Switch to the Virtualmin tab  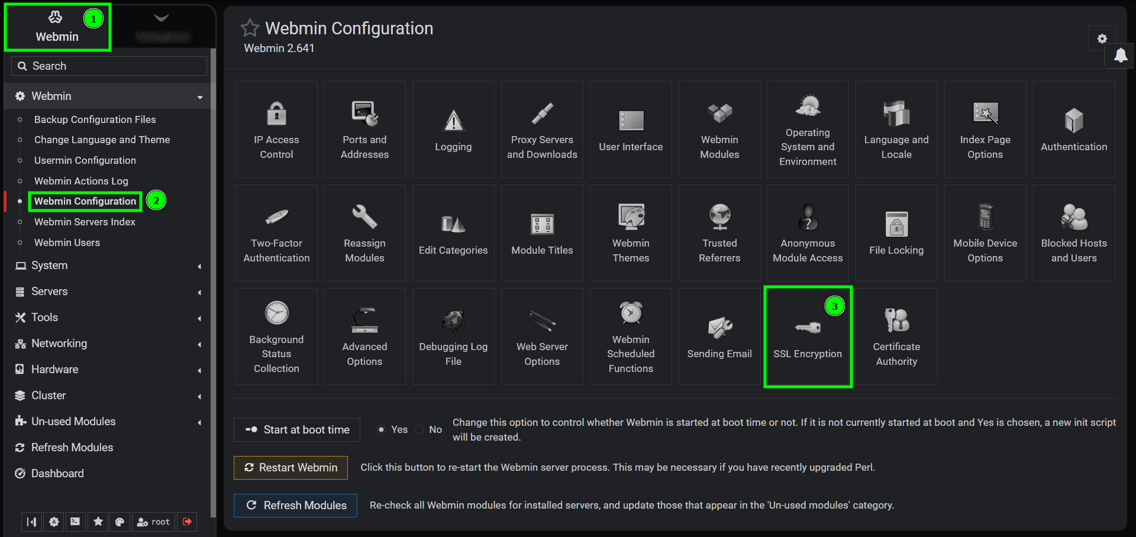(162, 27)
